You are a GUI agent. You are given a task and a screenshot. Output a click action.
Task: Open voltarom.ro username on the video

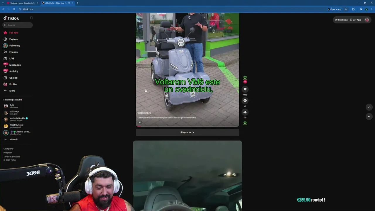tap(144, 113)
